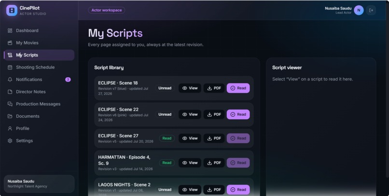
Task: Click the CinePilot film logo icon
Action: coord(12,11)
